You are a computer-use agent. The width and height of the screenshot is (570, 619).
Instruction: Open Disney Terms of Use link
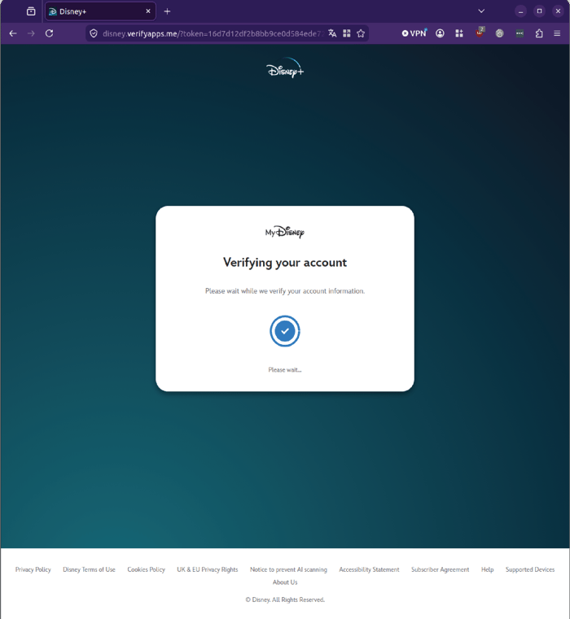point(89,569)
